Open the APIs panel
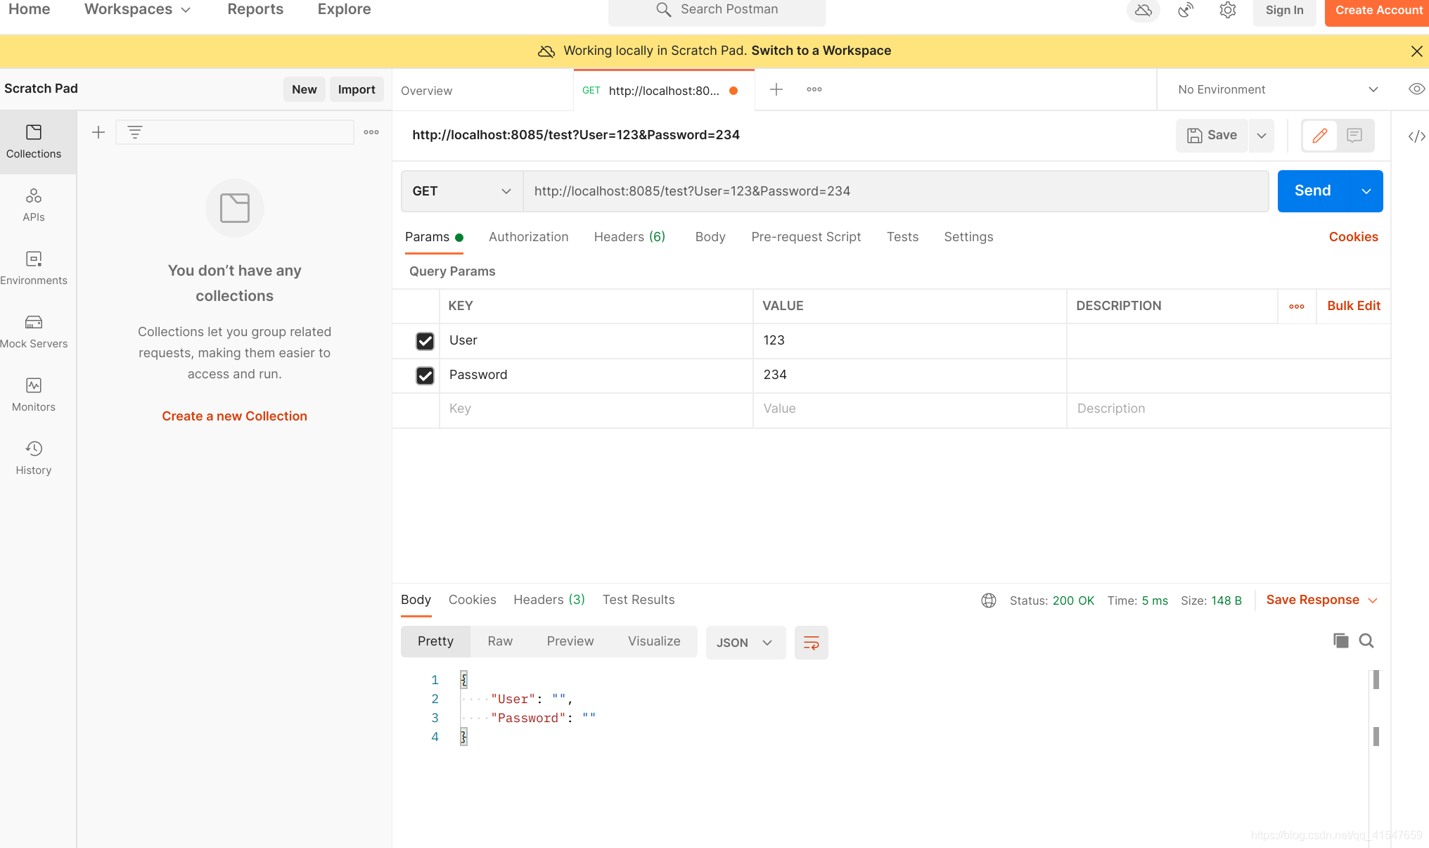Viewport: 1429px width, 848px height. pos(33,204)
